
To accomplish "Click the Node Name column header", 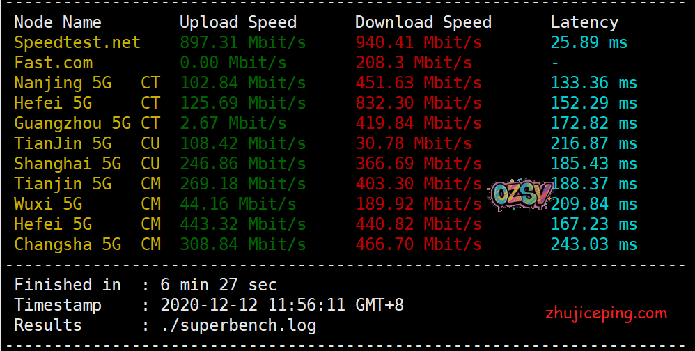I will pos(58,22).
